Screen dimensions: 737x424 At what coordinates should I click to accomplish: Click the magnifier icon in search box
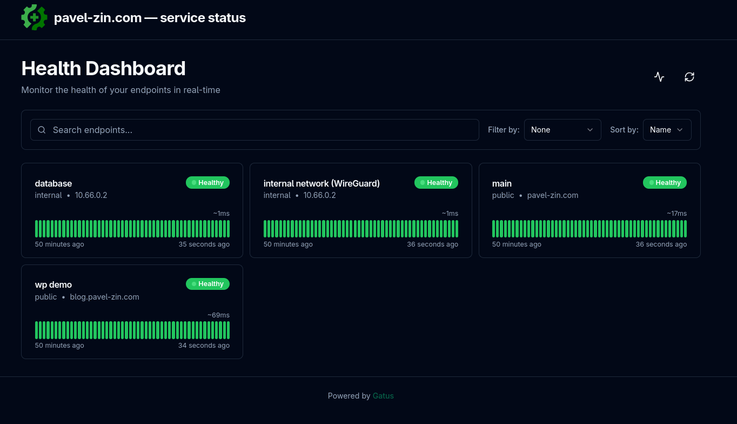(42, 130)
